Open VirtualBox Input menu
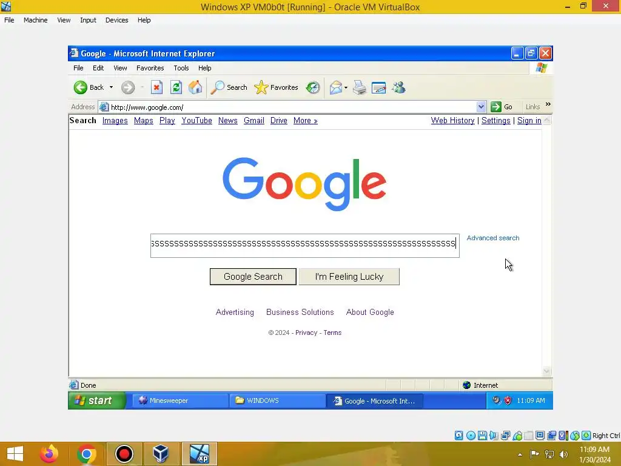621x466 pixels. (88, 20)
